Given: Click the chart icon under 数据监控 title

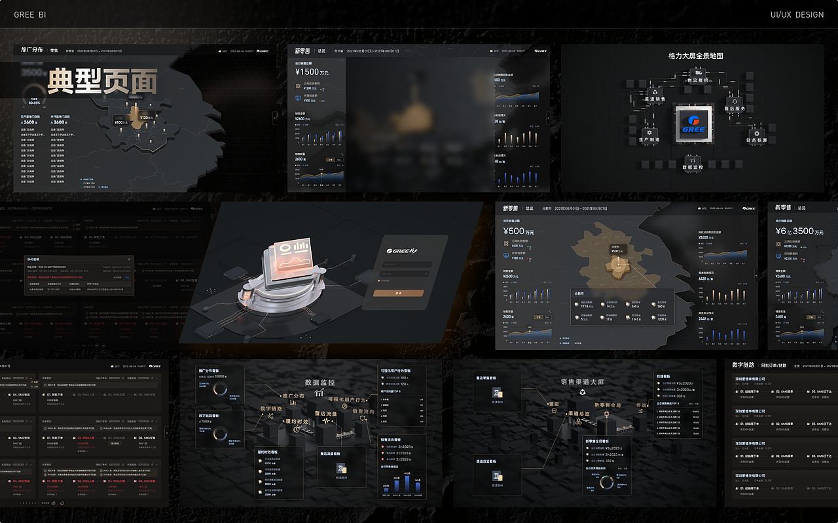Looking at the screenshot, I should 319,392.
